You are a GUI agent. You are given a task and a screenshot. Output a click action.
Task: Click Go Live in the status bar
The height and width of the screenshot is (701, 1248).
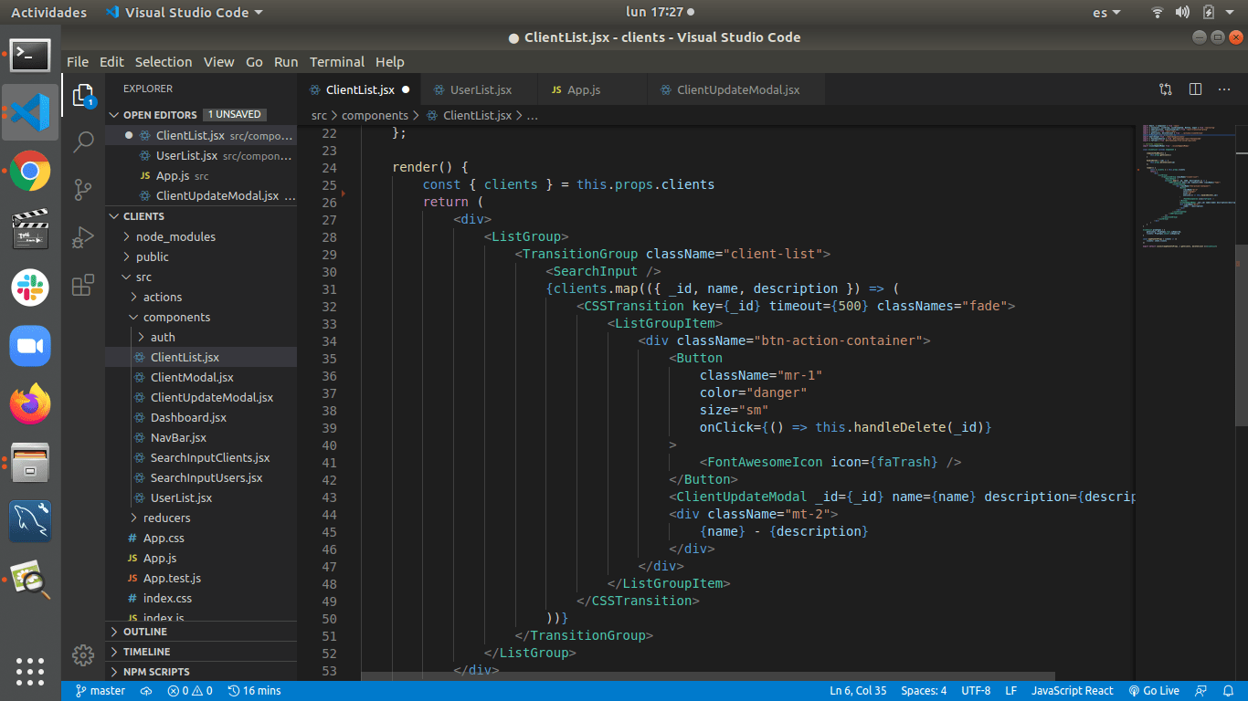[x=1154, y=691]
